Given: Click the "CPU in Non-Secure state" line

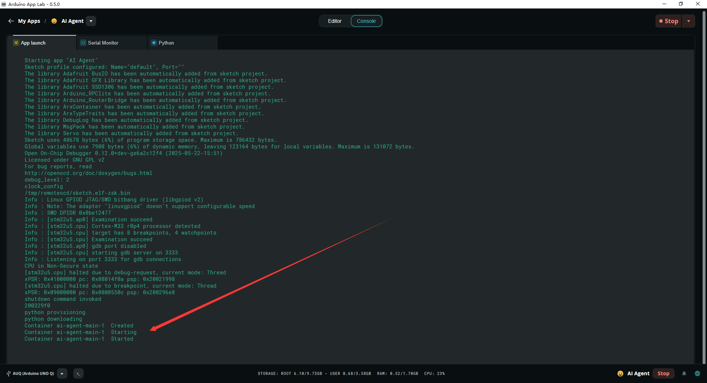Looking at the screenshot, I should click(61, 266).
